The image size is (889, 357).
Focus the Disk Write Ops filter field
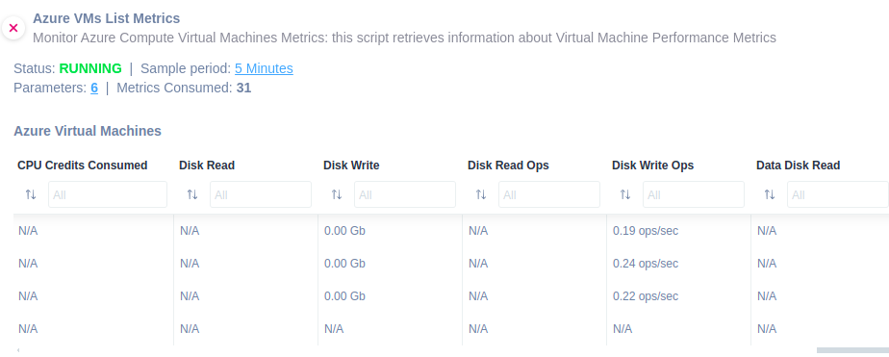pyautogui.click(x=694, y=194)
